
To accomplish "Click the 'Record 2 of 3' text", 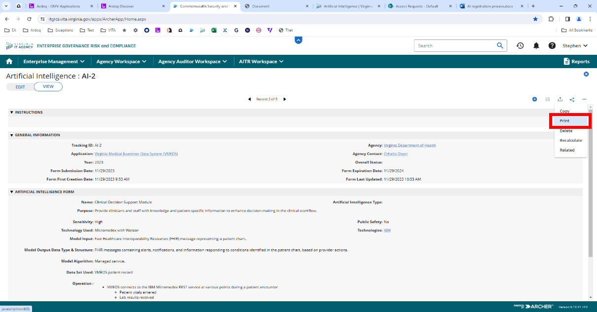I will (x=267, y=99).
